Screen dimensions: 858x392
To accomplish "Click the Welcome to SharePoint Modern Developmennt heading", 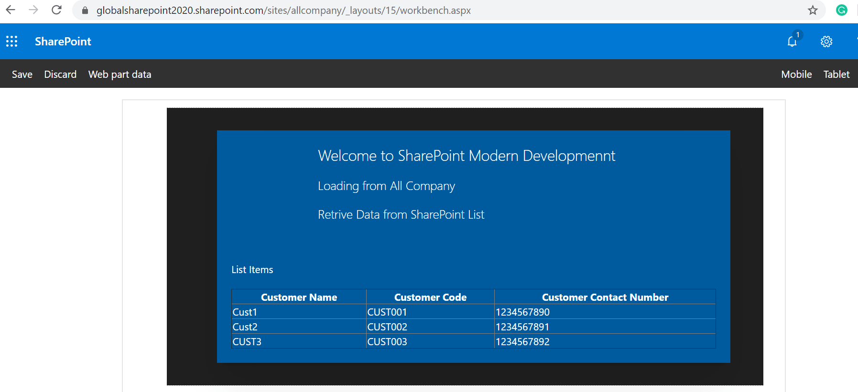I will pos(467,156).
